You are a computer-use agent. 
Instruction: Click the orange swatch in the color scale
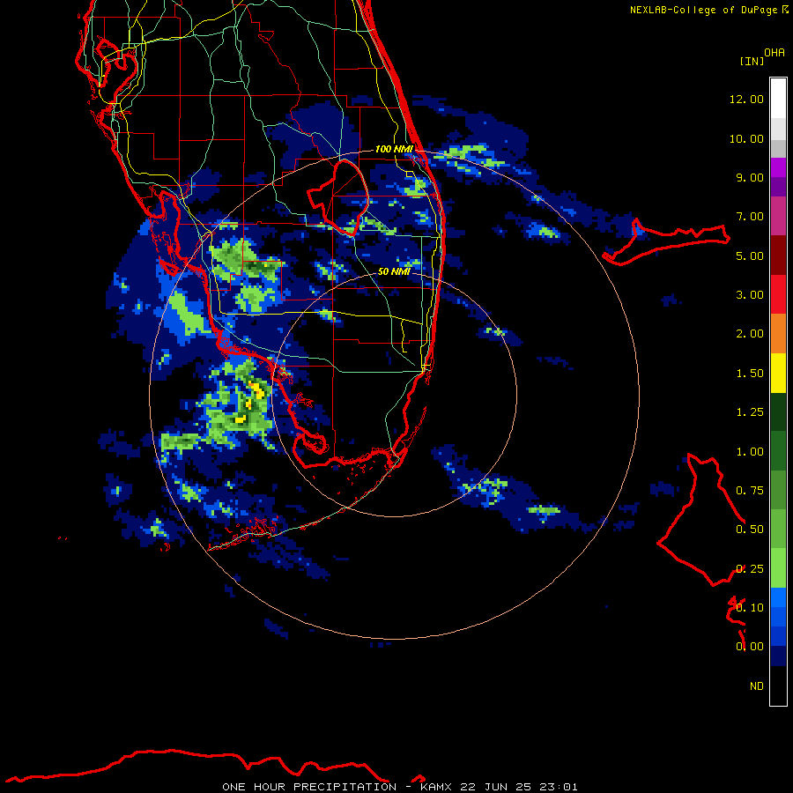(x=778, y=334)
